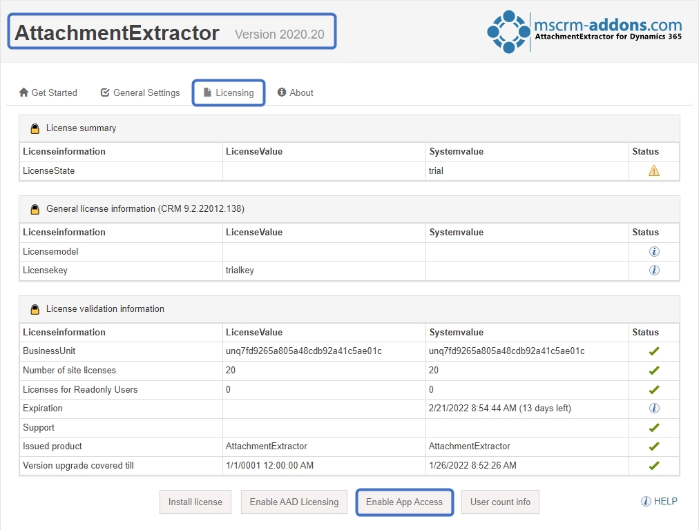
Task: Click '1/26/2022 8:52:26 AM' value
Action: pyautogui.click(x=472, y=465)
